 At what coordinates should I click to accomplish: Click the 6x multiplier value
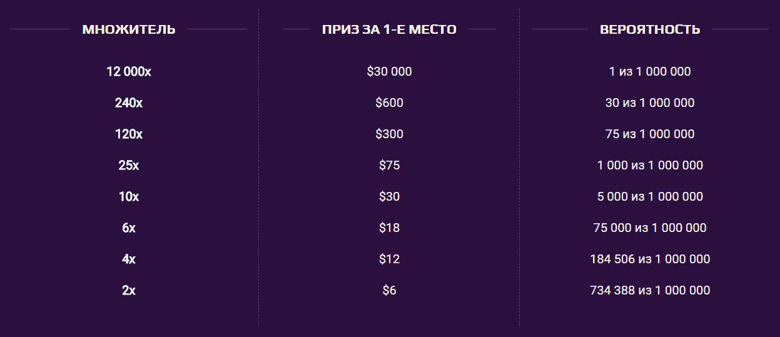click(x=129, y=228)
